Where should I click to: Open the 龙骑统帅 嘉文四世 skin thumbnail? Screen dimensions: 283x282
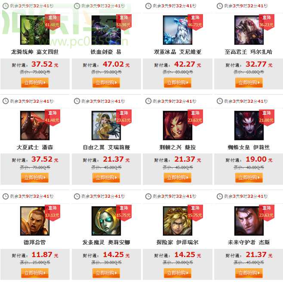pyautogui.click(x=35, y=30)
